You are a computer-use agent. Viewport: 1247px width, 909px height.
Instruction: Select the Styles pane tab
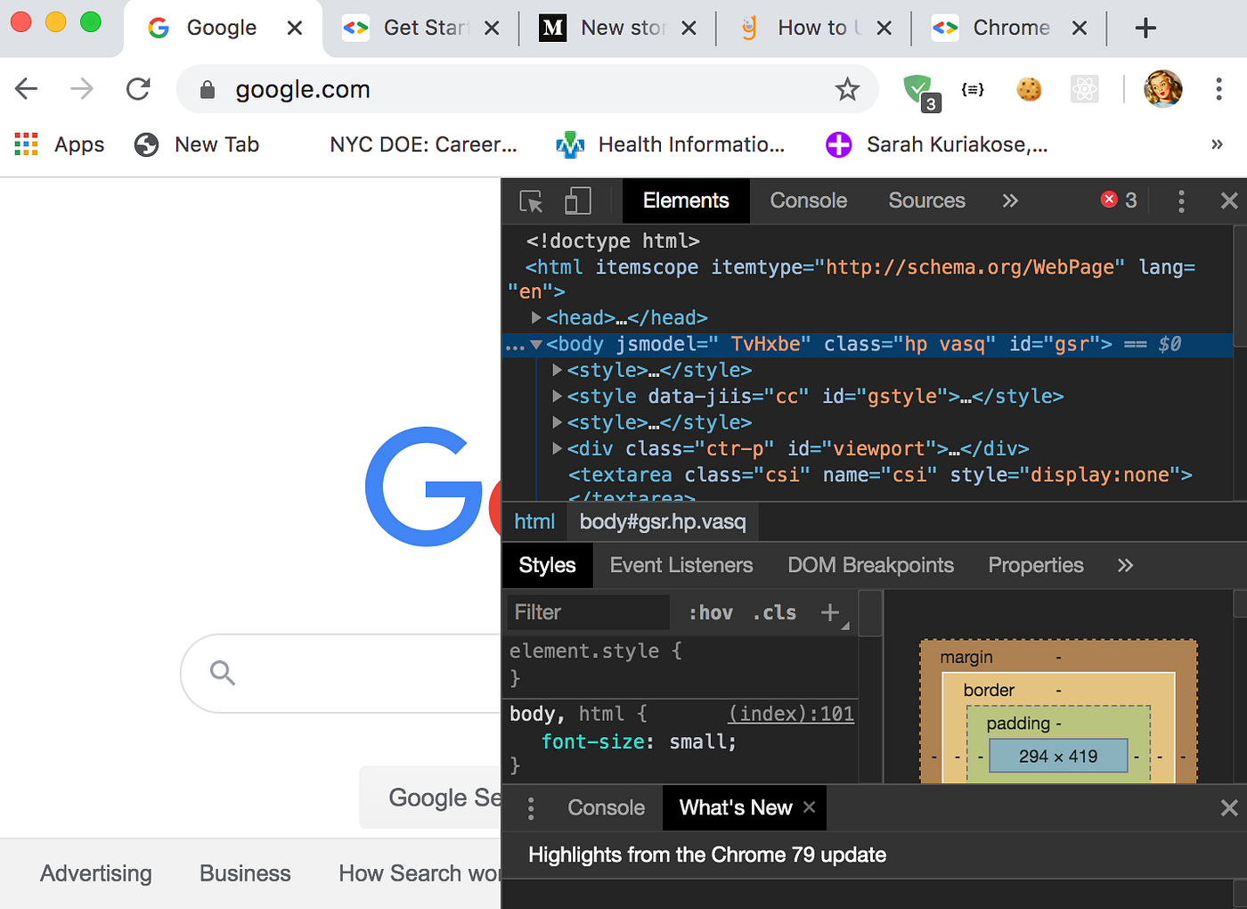click(547, 565)
